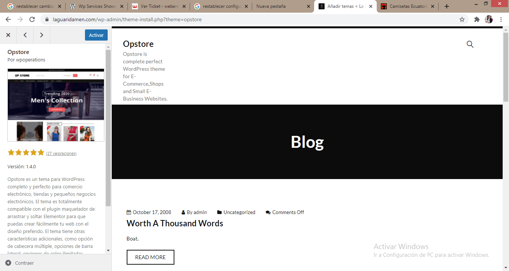
Task: Open a new browser tab
Action: (447, 6)
